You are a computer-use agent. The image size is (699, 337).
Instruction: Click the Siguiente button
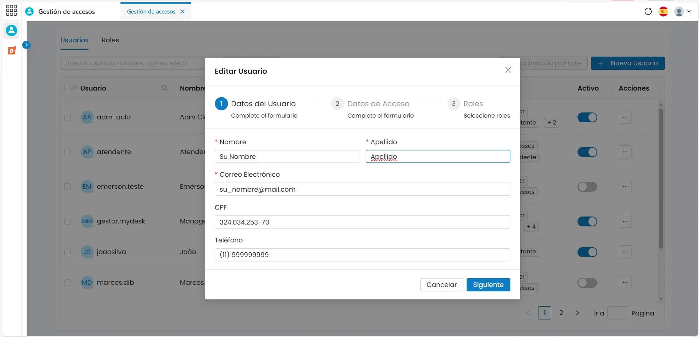click(488, 285)
